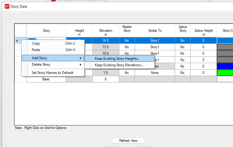
Task: Open the Add Story submenu entry
Action: coord(53,58)
